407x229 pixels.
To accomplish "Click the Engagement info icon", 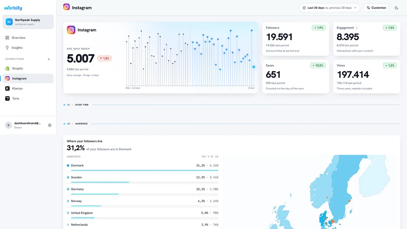I will (357, 28).
